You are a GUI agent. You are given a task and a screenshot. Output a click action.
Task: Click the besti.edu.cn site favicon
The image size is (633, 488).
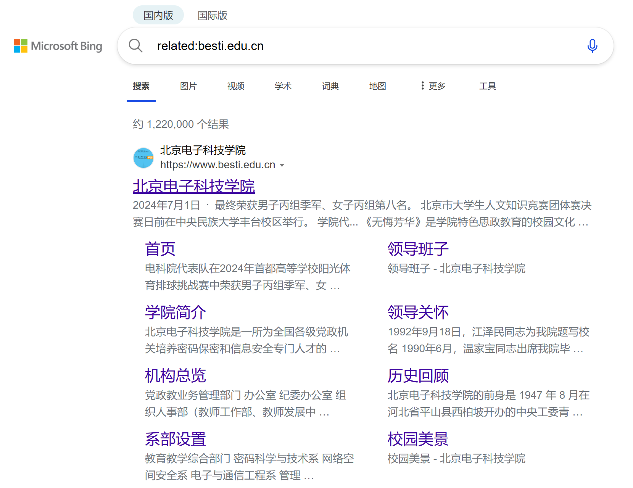tap(143, 158)
